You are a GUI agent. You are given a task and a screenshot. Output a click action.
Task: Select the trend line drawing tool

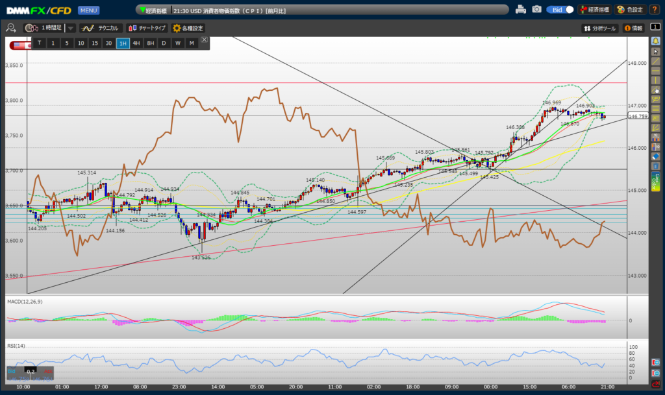click(656, 60)
